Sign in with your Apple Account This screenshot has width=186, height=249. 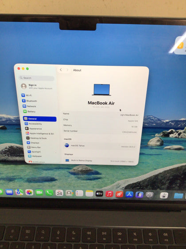tap(37, 86)
